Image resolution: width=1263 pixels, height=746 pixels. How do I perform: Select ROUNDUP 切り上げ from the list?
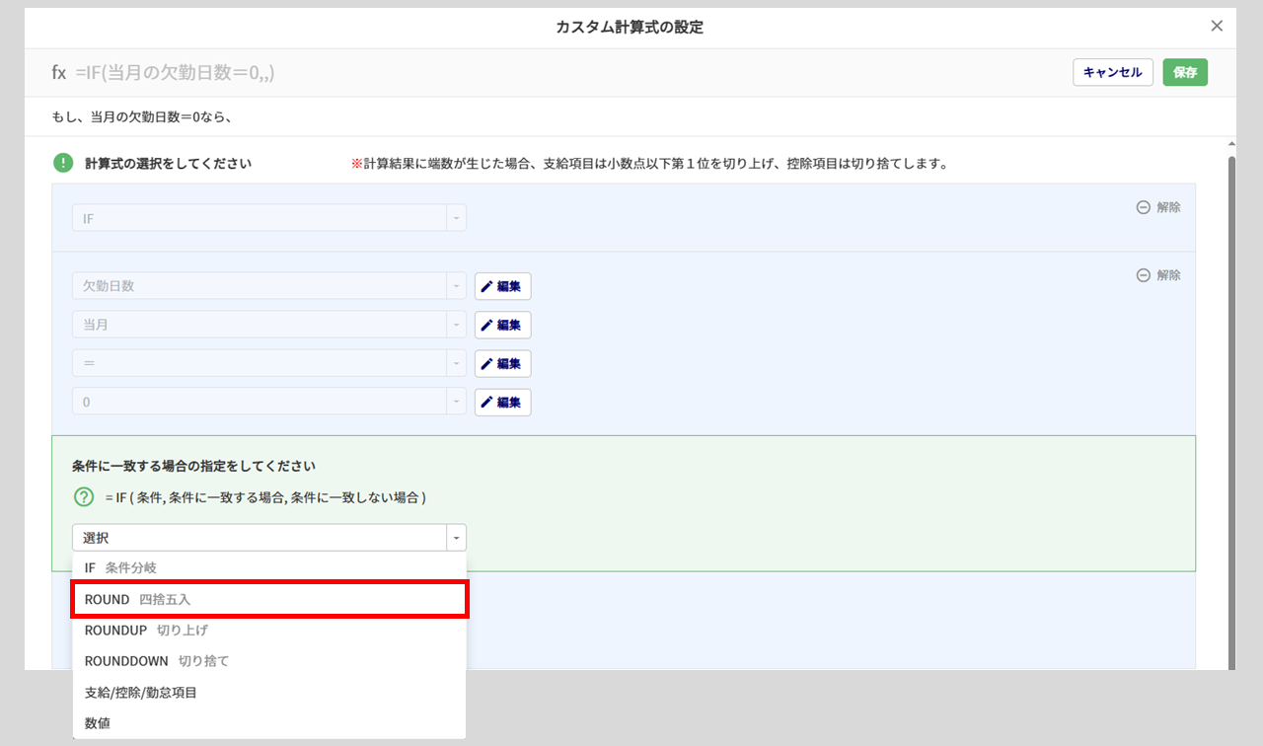coord(269,630)
